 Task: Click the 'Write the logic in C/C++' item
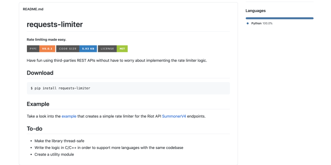point(109,147)
